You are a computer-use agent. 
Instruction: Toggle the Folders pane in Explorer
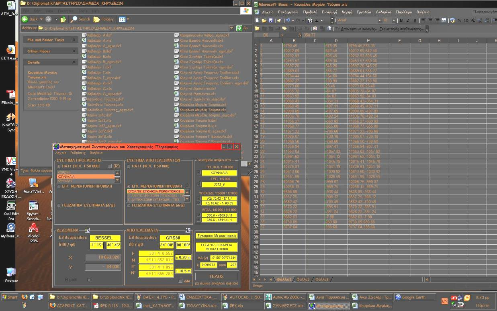[104, 19]
